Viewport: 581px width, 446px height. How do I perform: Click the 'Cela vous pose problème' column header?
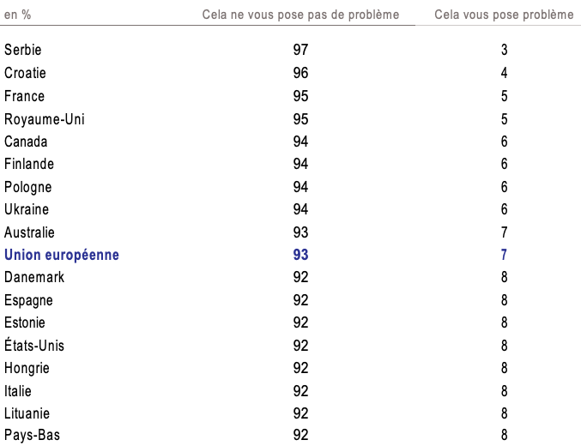(x=504, y=15)
